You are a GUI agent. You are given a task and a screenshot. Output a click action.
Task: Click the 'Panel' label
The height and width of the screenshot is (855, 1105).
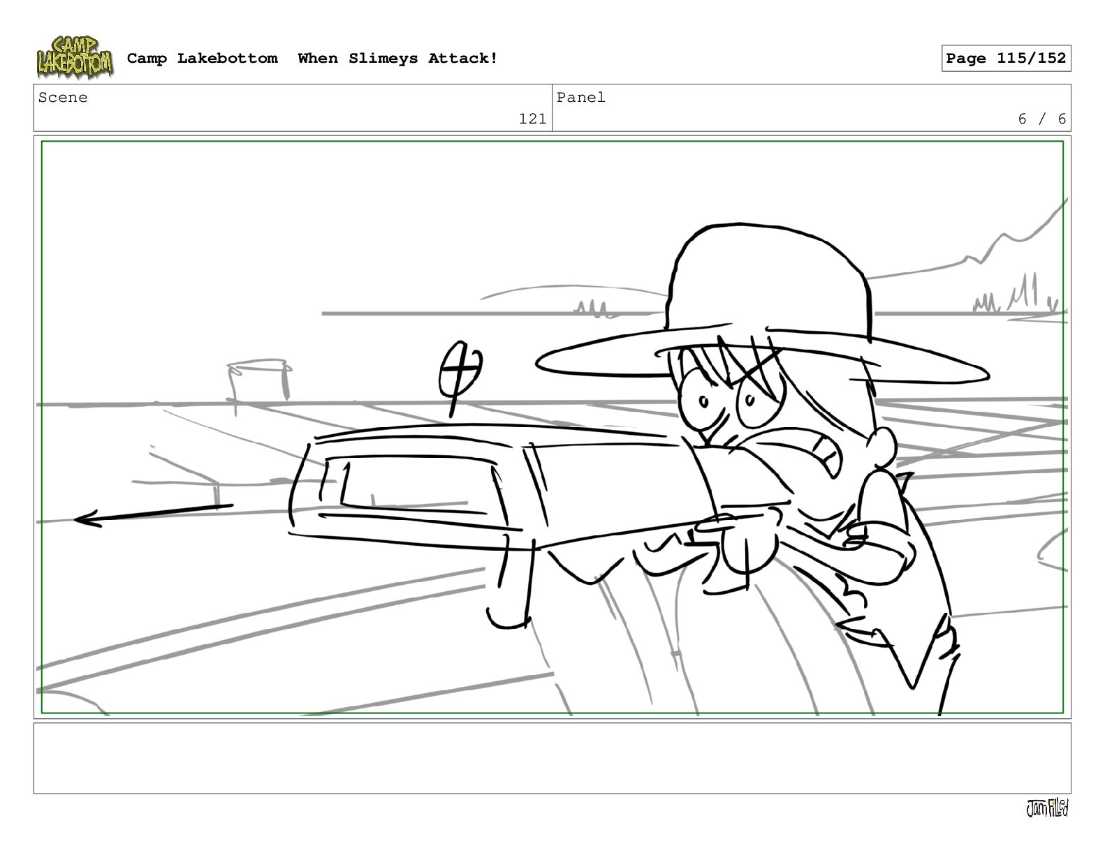580,98
